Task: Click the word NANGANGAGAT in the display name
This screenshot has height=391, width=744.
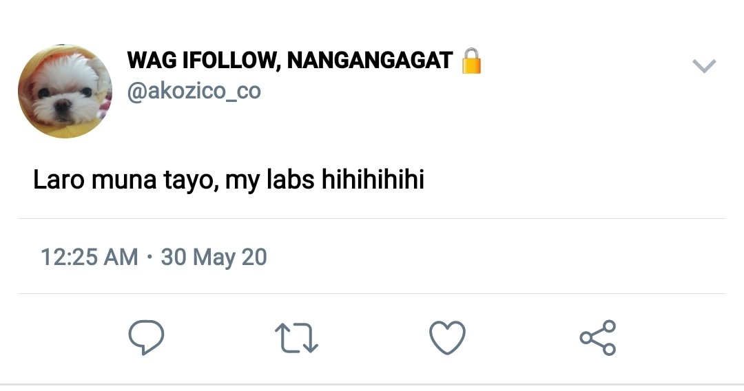Action: [x=370, y=60]
